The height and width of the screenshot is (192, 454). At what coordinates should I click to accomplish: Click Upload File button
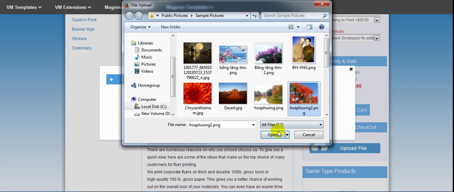pyautogui.click(x=345, y=148)
